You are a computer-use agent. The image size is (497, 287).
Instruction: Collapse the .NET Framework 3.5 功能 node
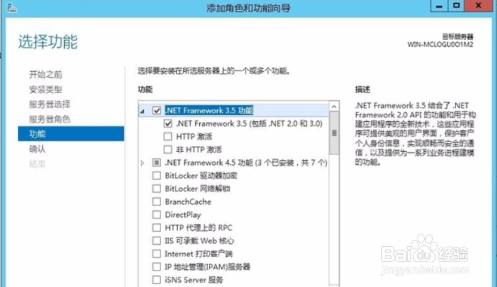(x=142, y=111)
